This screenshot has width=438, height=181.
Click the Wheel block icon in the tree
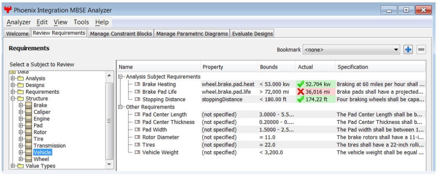pyautogui.click(x=28, y=159)
